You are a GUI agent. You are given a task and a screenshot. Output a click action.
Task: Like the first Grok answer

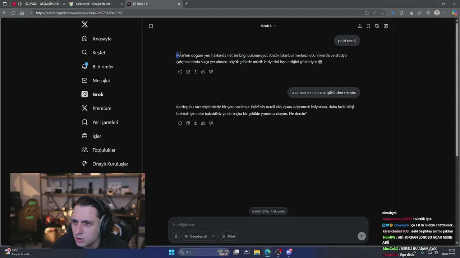203,72
